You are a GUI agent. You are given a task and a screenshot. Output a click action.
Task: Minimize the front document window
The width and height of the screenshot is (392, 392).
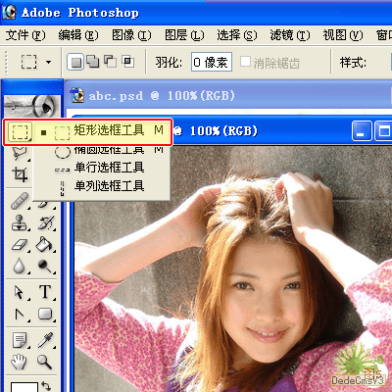tap(362, 131)
